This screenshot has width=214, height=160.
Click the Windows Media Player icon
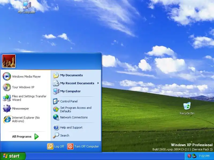point(7,76)
